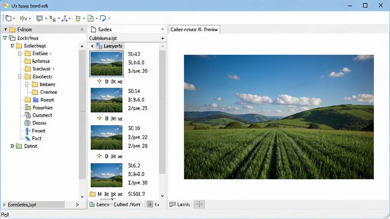Click the plus button next to Cubtlesnaigt
The image size is (390, 219).
click(x=163, y=38)
